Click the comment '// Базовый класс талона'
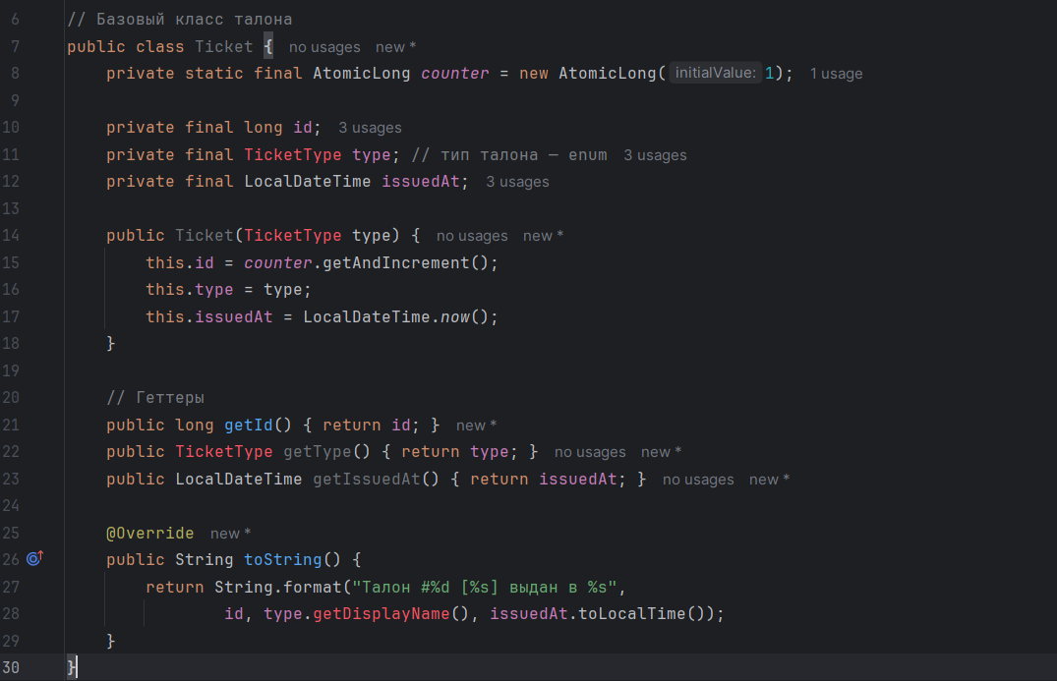Viewport: 1057px width, 681px height. point(180,20)
